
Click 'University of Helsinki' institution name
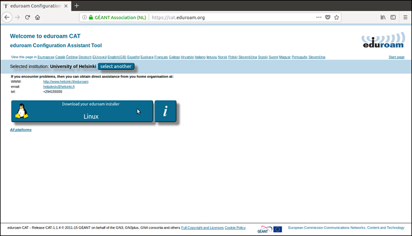(73, 66)
